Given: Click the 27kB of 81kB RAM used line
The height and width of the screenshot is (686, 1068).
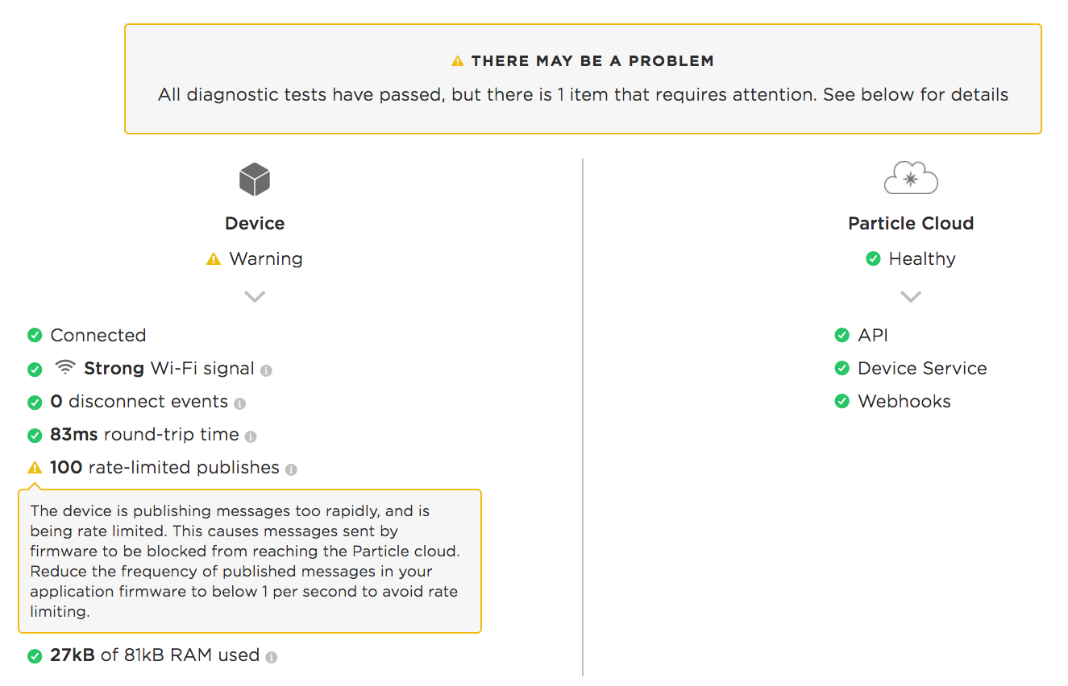Looking at the screenshot, I should (x=155, y=655).
